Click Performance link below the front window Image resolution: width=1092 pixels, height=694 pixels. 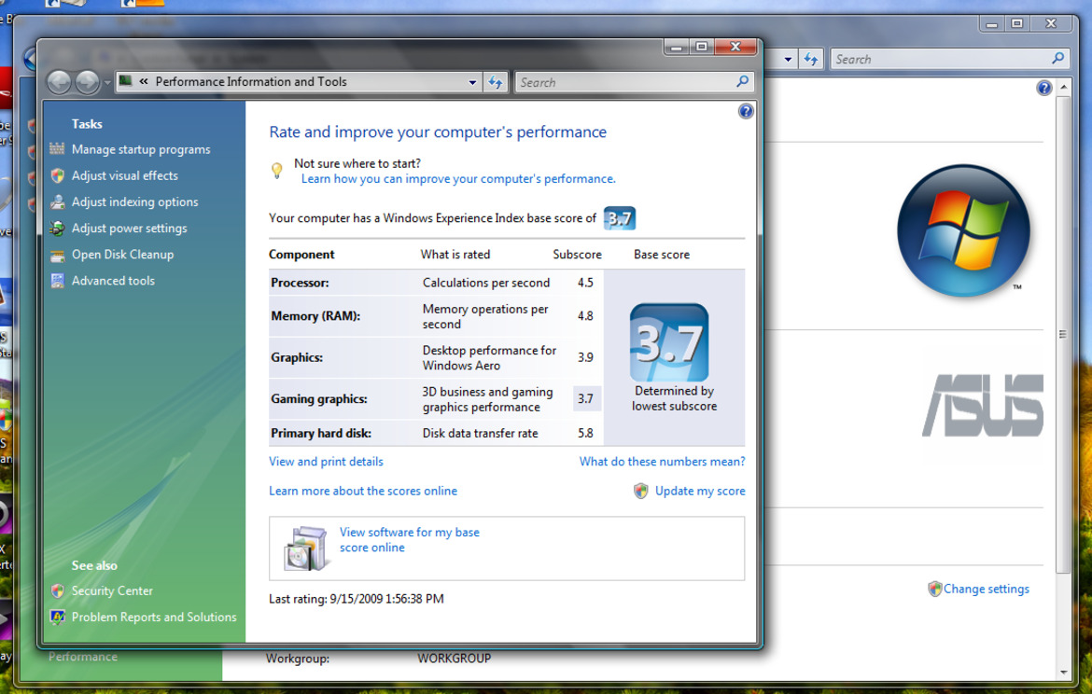coord(83,657)
